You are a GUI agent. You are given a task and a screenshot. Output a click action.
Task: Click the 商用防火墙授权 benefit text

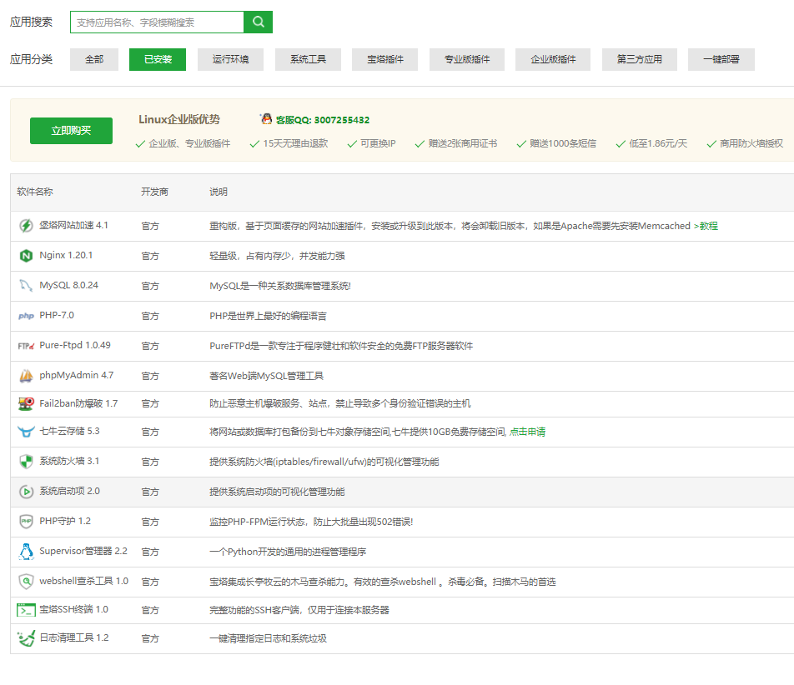coord(751,143)
